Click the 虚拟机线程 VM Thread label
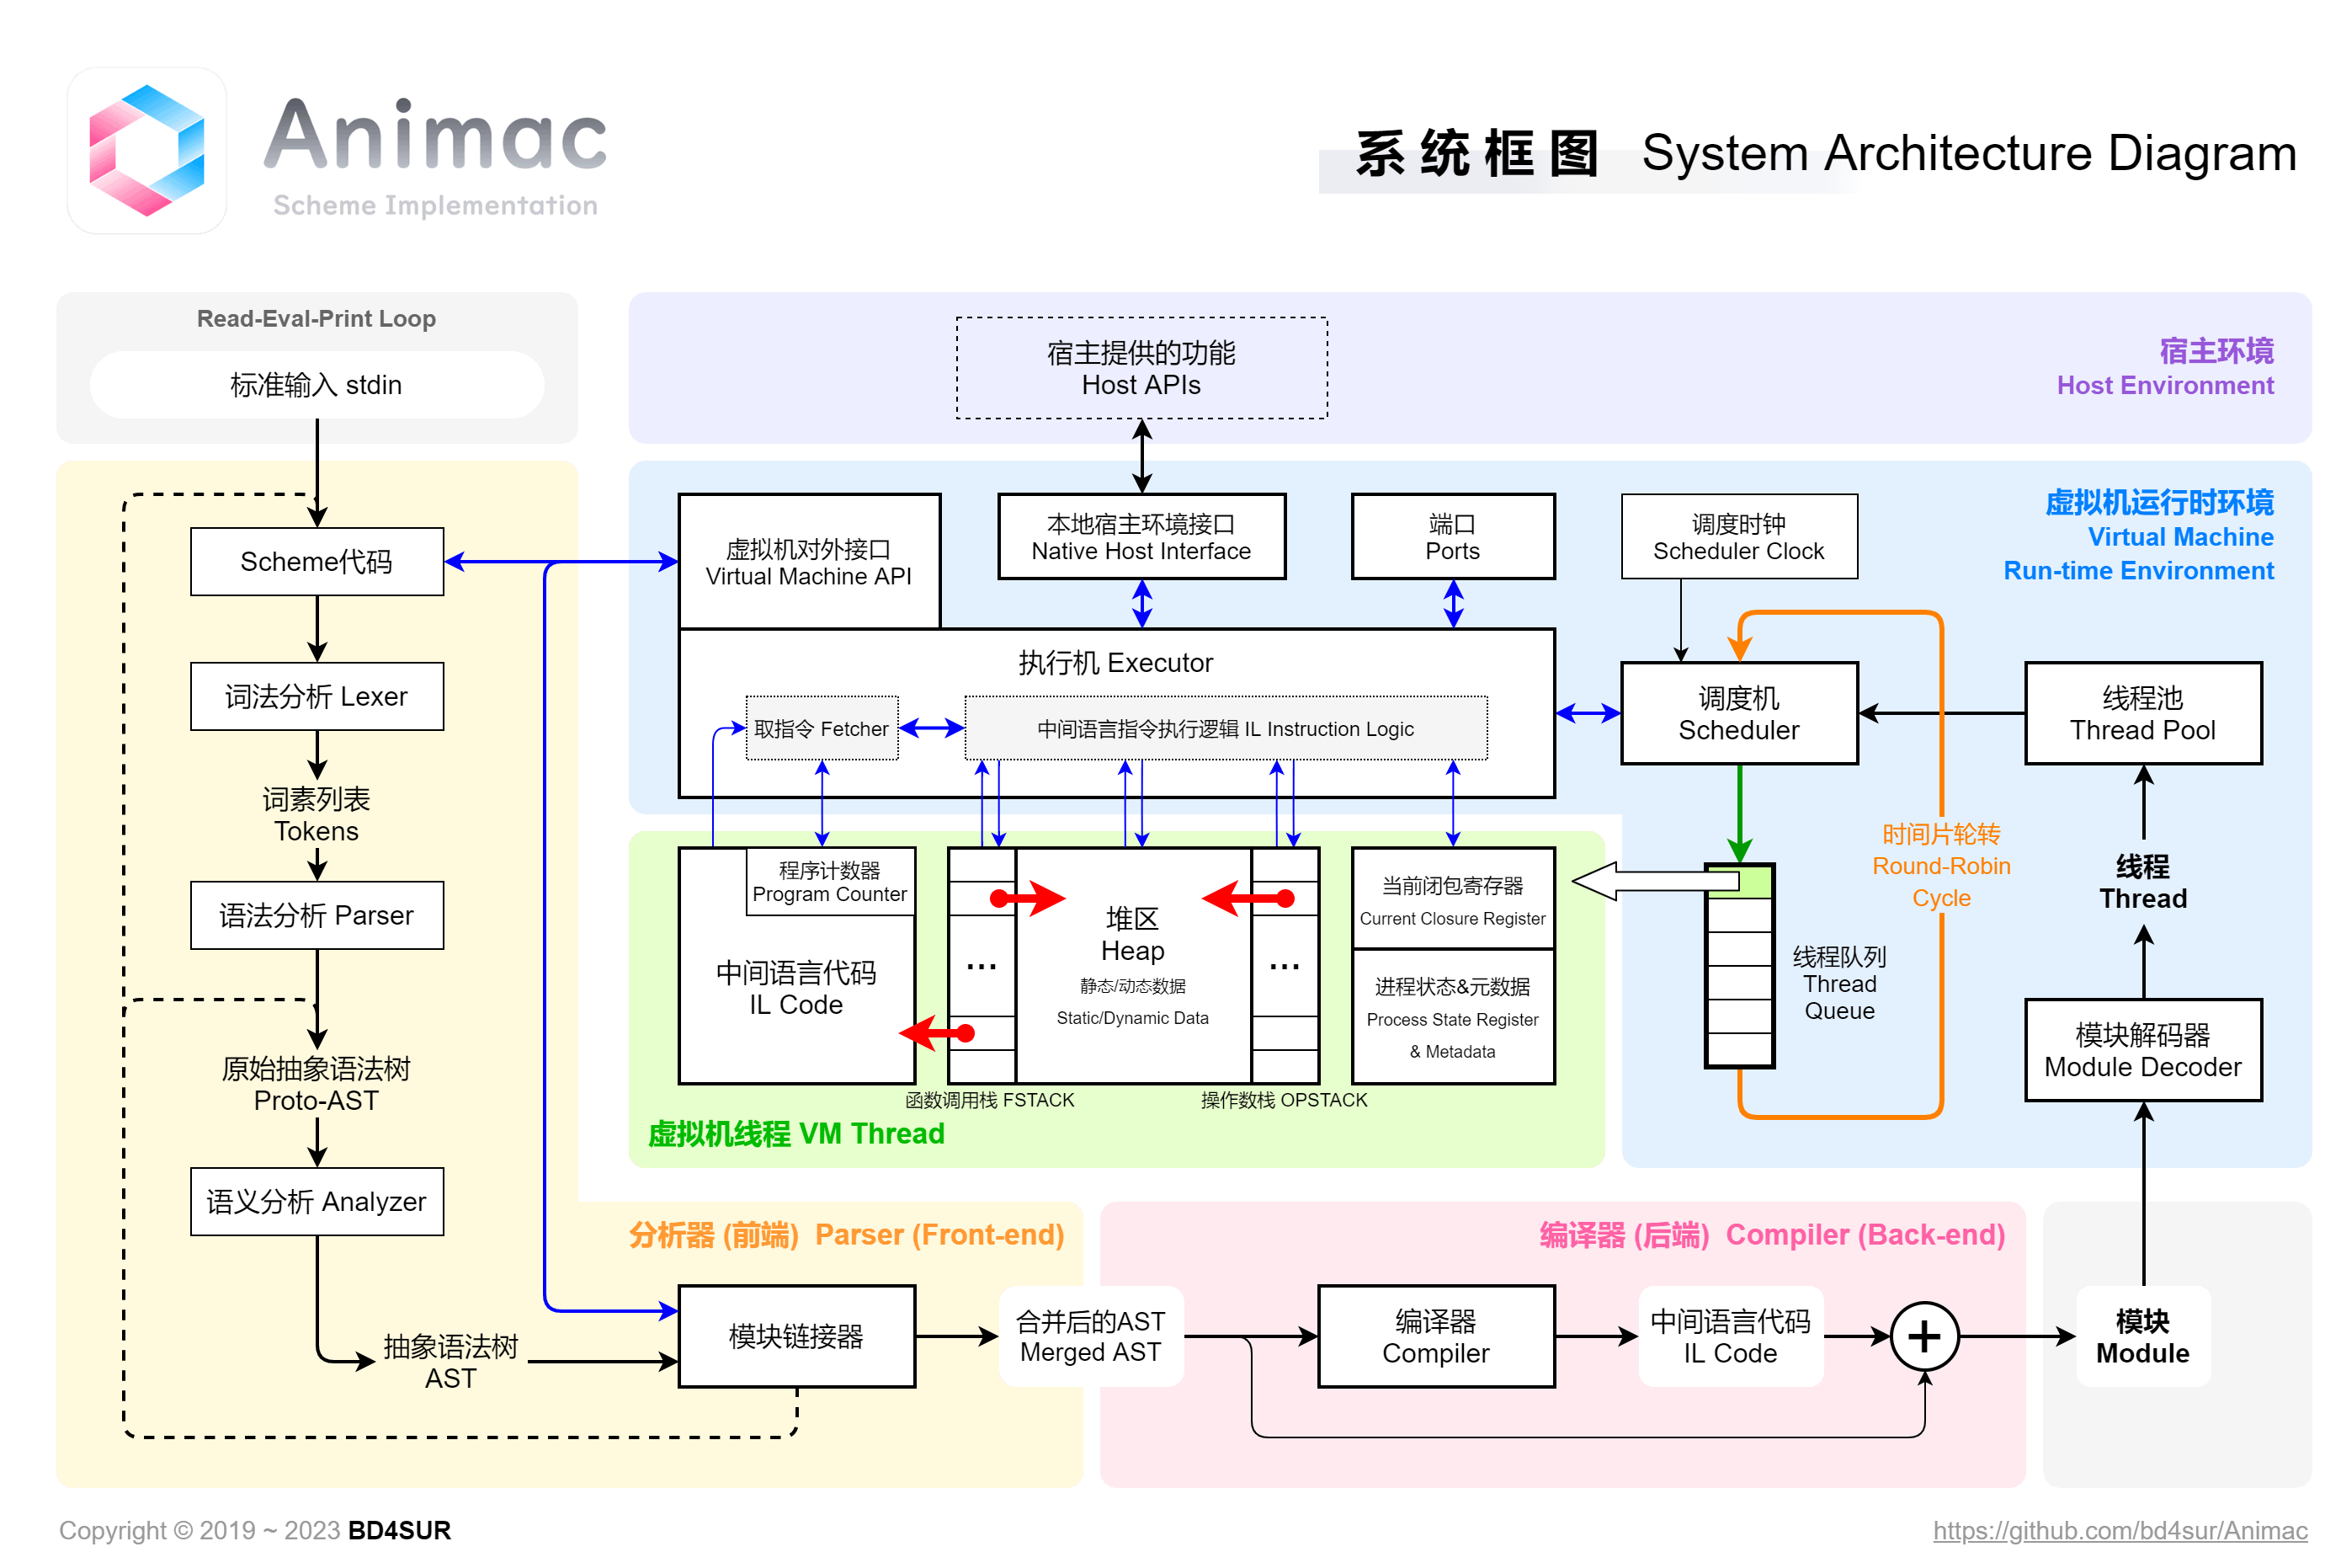The width and height of the screenshot is (2325, 1568). point(795,1133)
